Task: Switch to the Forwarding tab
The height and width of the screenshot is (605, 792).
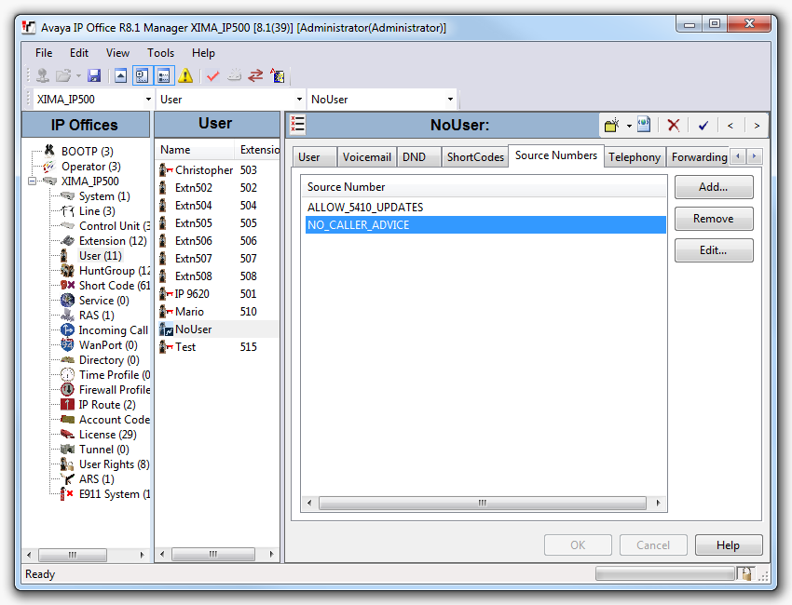Action: point(699,157)
